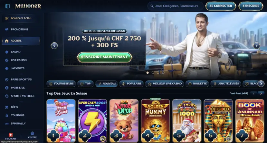Select the fourth carousel slide dot
This screenshot has height=143, width=267.
click(163, 73)
